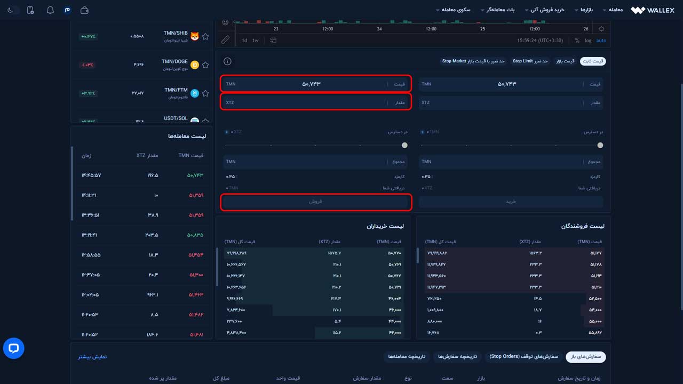Screen dimensions: 683x384
Task: Click the buy side amount slider handle
Action: tap(600, 145)
